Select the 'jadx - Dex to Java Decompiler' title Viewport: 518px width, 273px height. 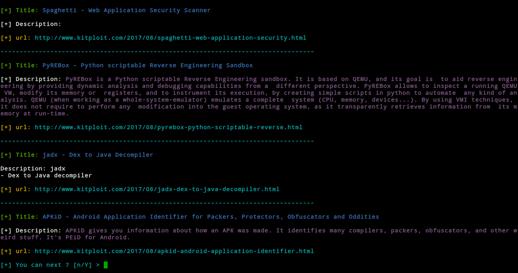pos(98,155)
